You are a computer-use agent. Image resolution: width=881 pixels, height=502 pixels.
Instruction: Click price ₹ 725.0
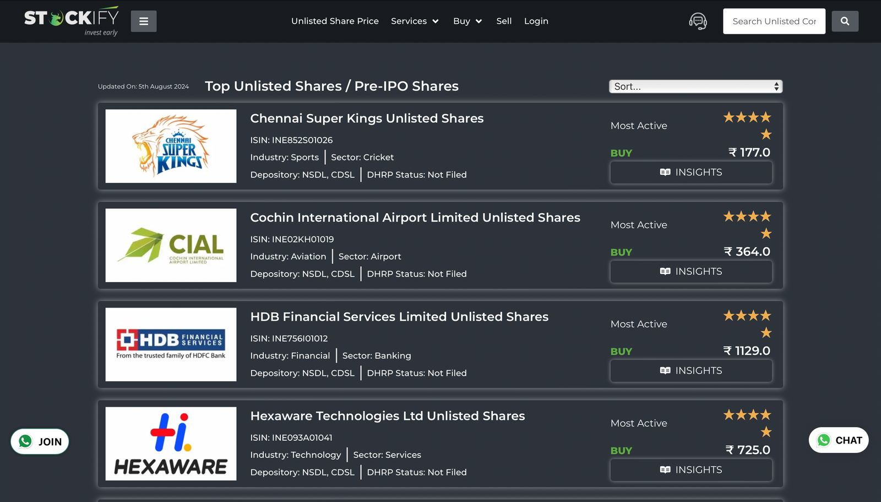point(748,450)
